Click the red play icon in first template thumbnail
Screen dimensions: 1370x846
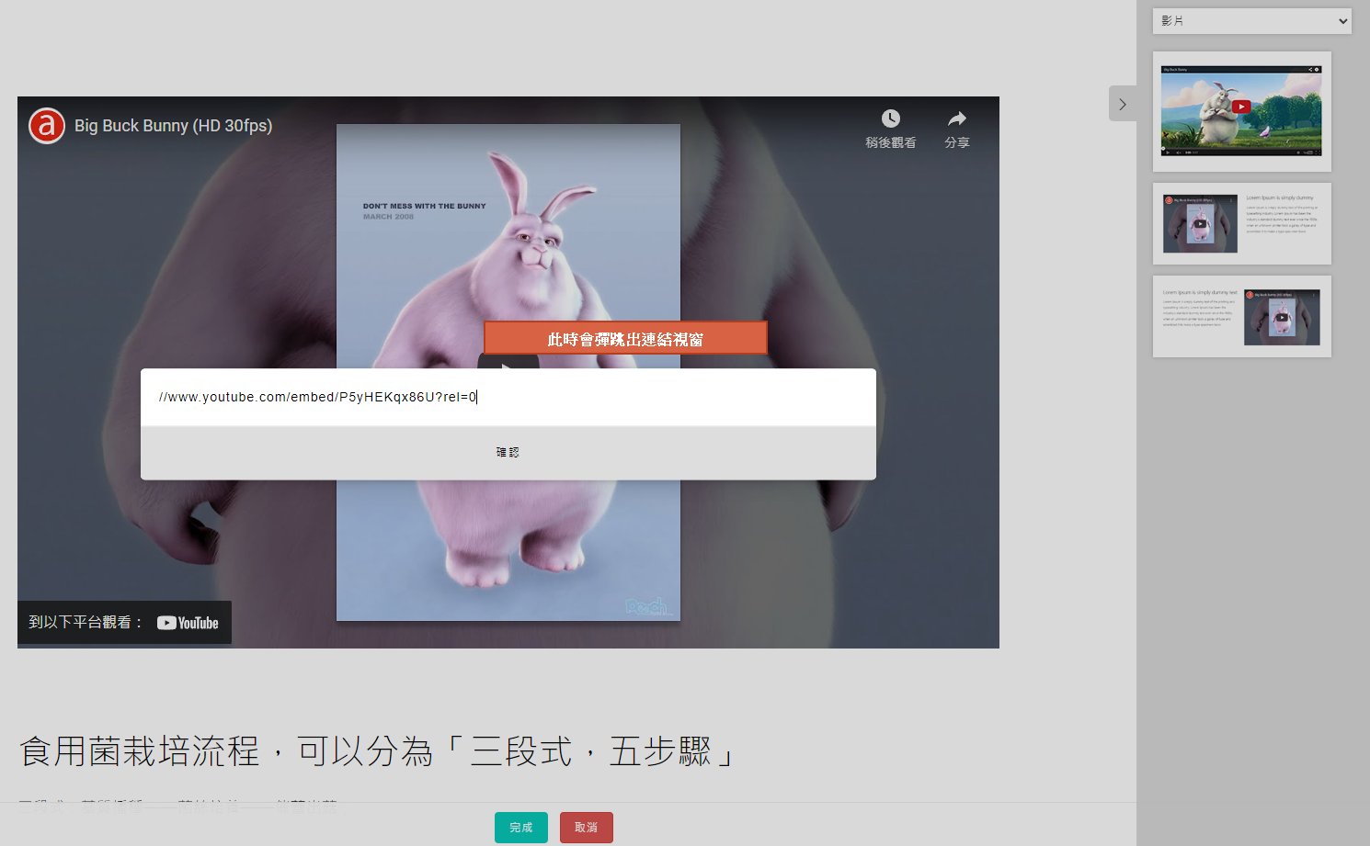coord(1241,107)
